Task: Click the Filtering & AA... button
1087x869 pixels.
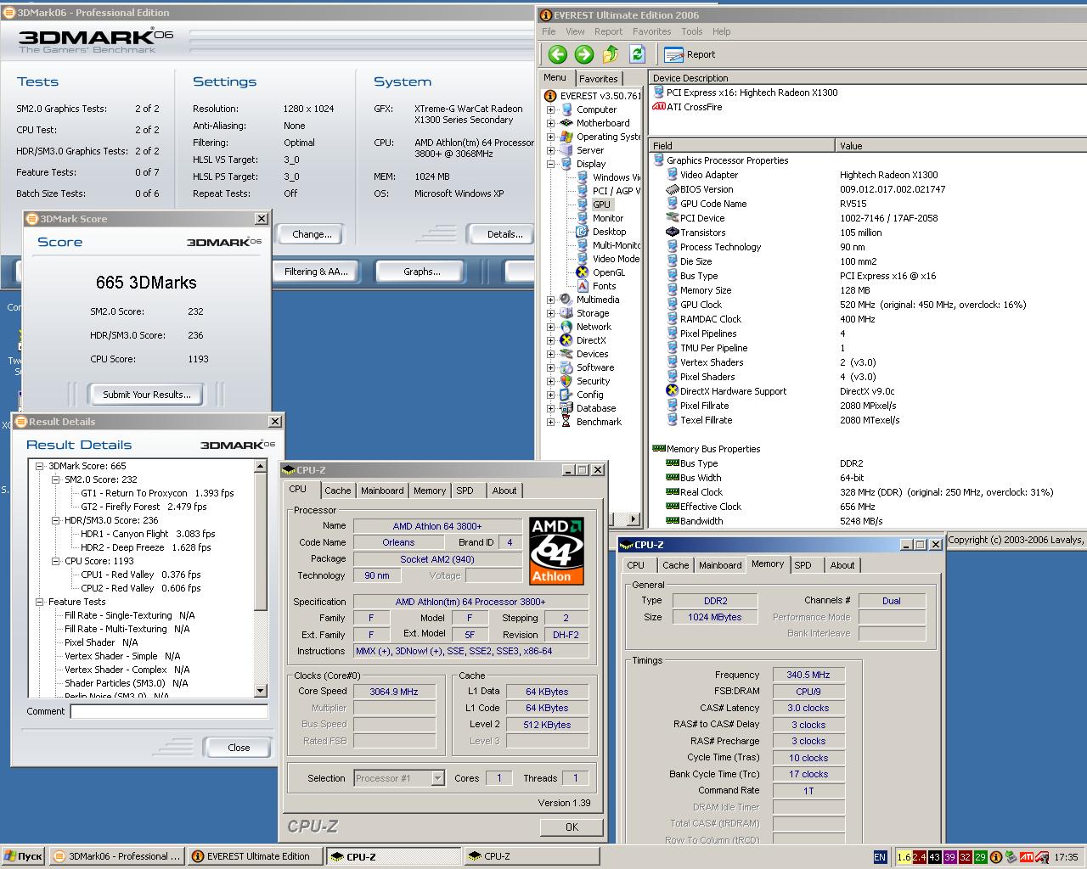Action: coord(316,272)
